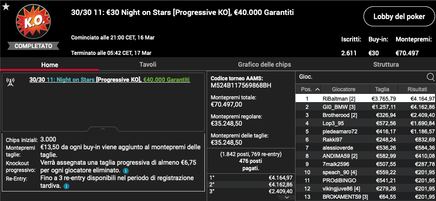Expand the prize payouts list chevron
Image resolution: width=436 pixels, height=201 pixels.
coord(287,197)
